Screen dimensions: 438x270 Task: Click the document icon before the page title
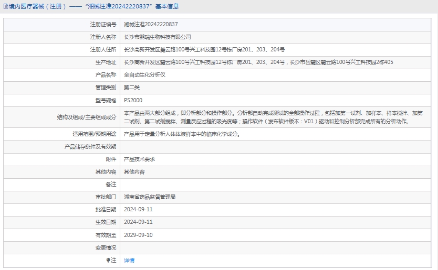(x=6, y=7)
